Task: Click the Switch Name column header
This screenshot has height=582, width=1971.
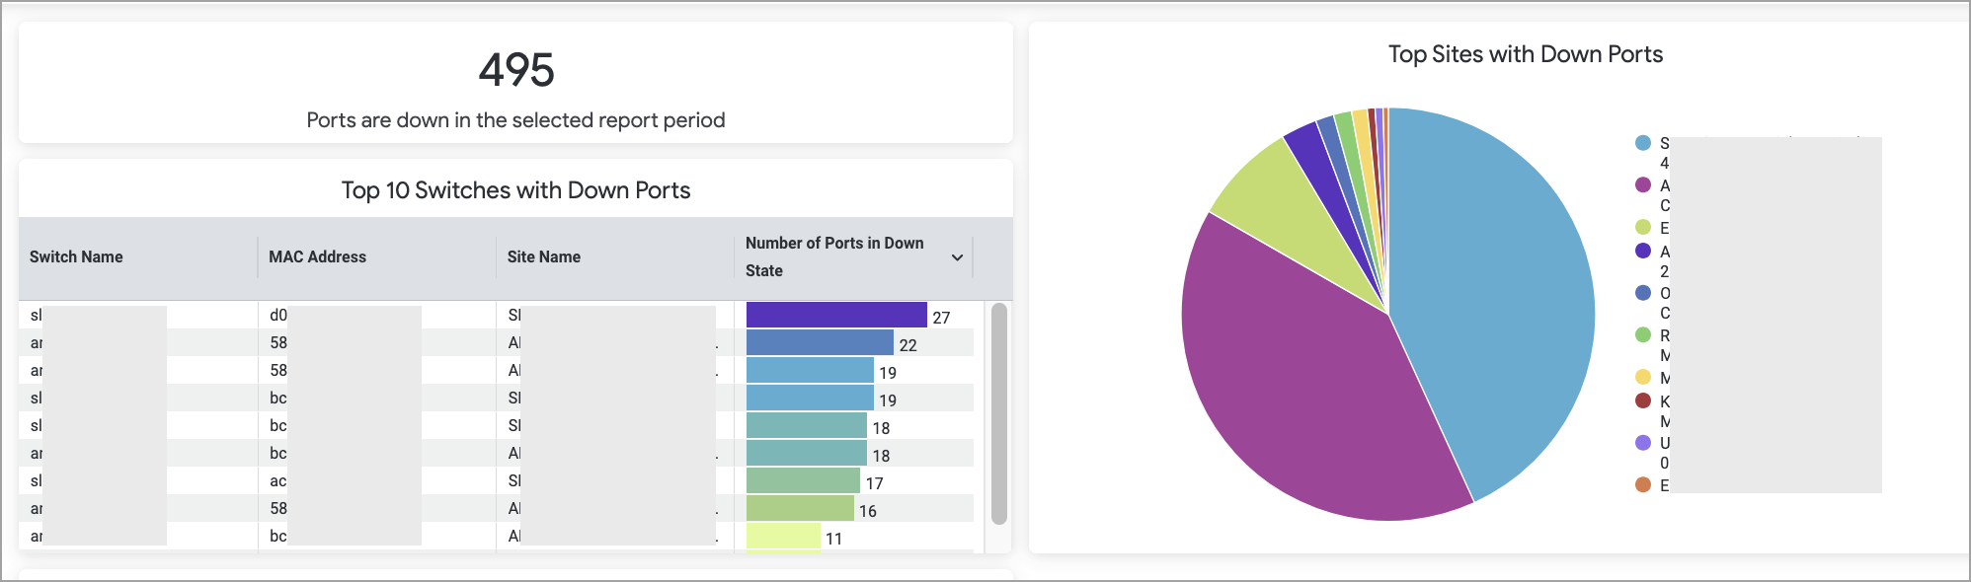Action: pyautogui.click(x=76, y=257)
